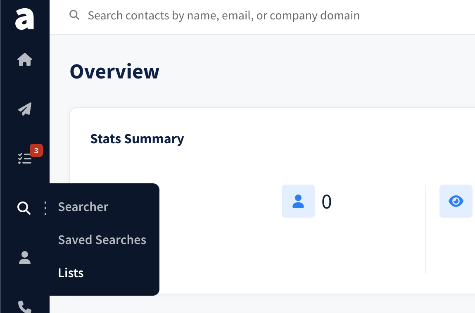Open the Home dashboard icon in sidebar
Screen dimensions: 475x313
click(25, 59)
